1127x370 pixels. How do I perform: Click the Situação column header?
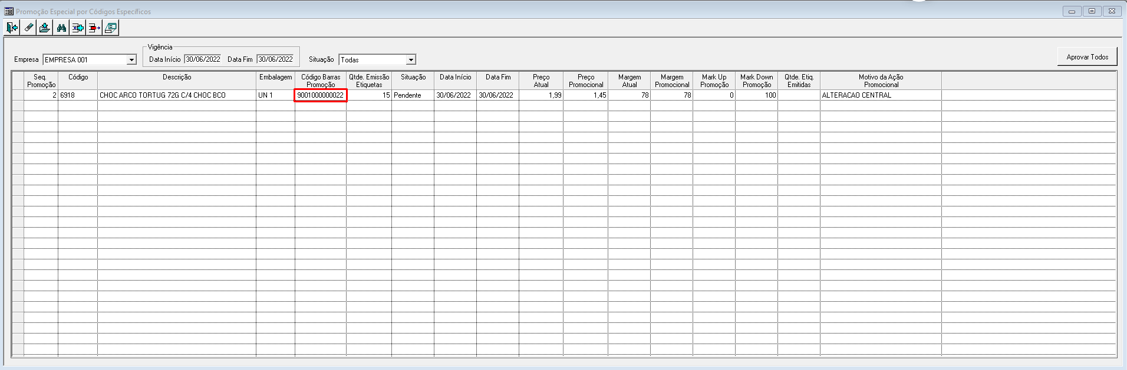[x=413, y=81]
